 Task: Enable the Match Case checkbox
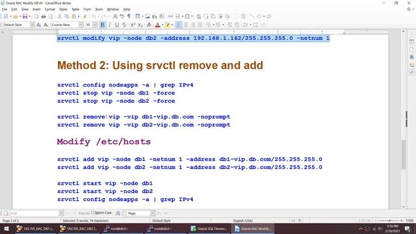tap(92, 213)
